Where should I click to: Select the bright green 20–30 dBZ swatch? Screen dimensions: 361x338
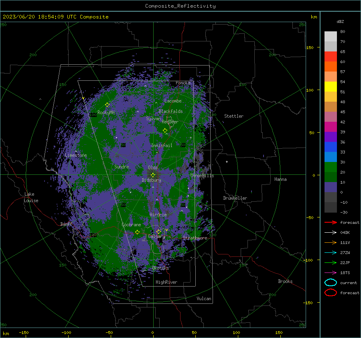coord(331,167)
